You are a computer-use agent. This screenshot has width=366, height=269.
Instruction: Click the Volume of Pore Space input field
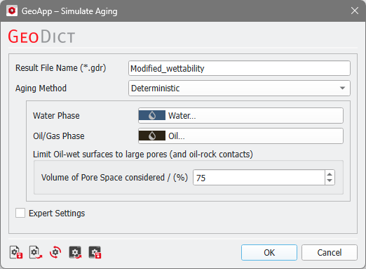point(259,178)
